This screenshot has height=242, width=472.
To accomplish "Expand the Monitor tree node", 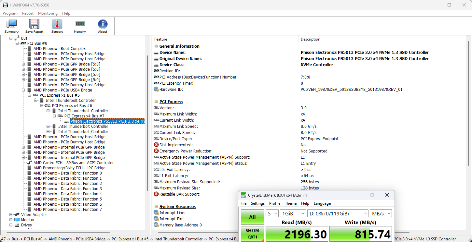I will click(11, 220).
